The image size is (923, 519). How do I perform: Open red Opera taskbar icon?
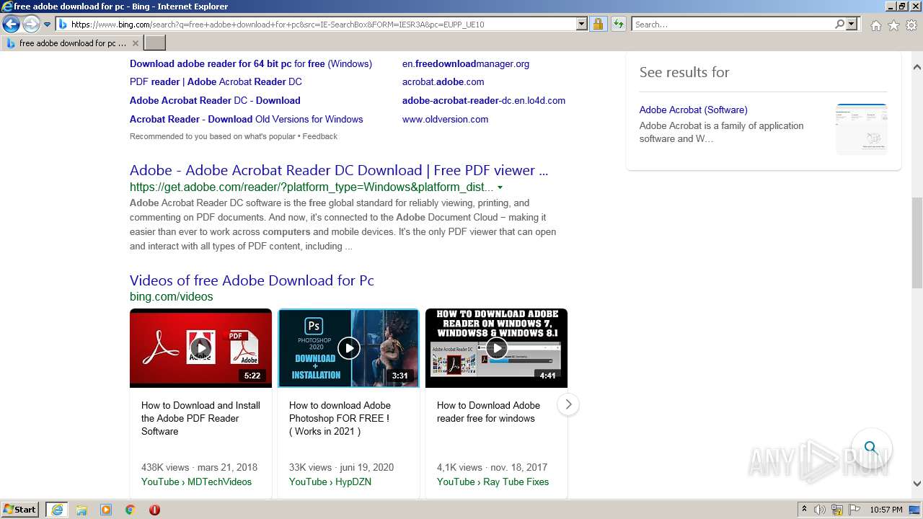[154, 510]
